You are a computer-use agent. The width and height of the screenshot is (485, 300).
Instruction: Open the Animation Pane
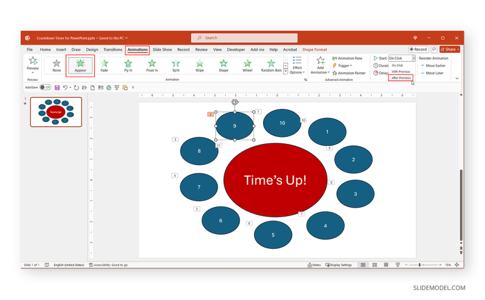(347, 58)
